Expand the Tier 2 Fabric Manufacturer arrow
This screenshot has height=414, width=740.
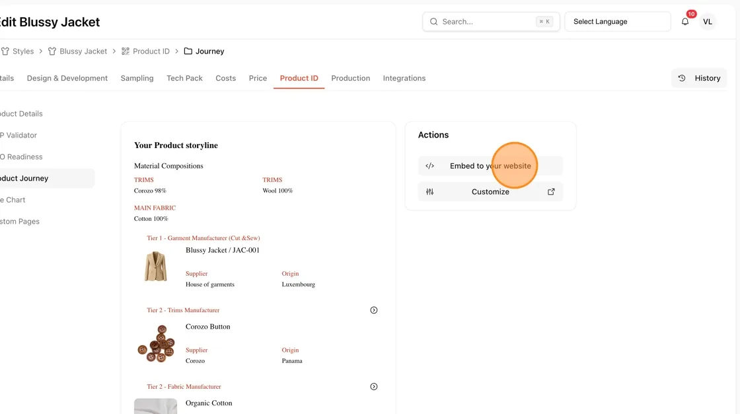click(373, 387)
